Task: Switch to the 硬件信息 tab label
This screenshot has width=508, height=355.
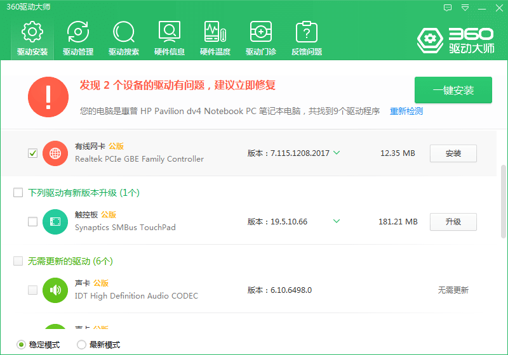Action: [x=170, y=52]
